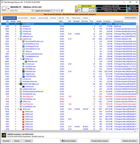Viewport: 140px width, 144px height.
Task: Click the DTShellHlp.exe red icon
Action: [x=23, y=69]
